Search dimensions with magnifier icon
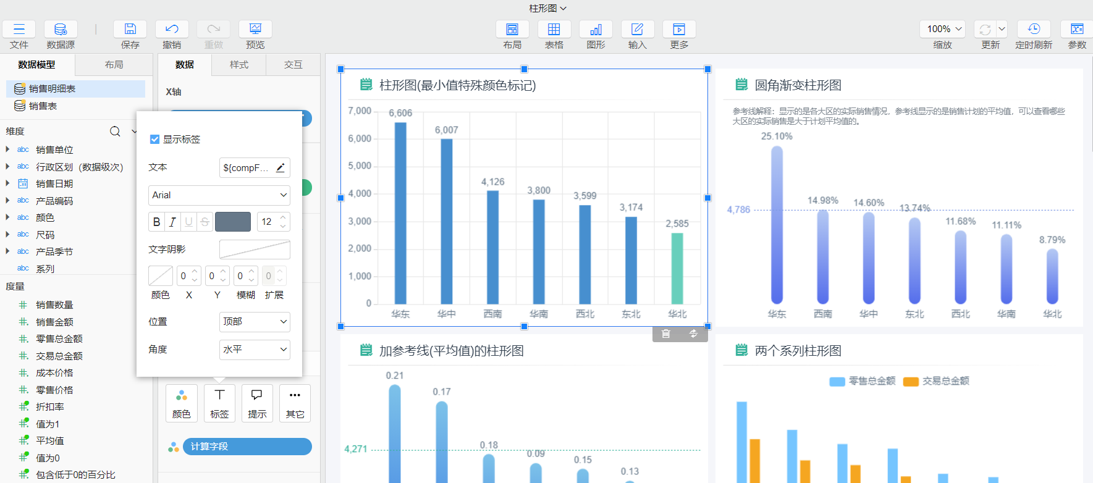This screenshot has height=483, width=1093. pyautogui.click(x=115, y=132)
